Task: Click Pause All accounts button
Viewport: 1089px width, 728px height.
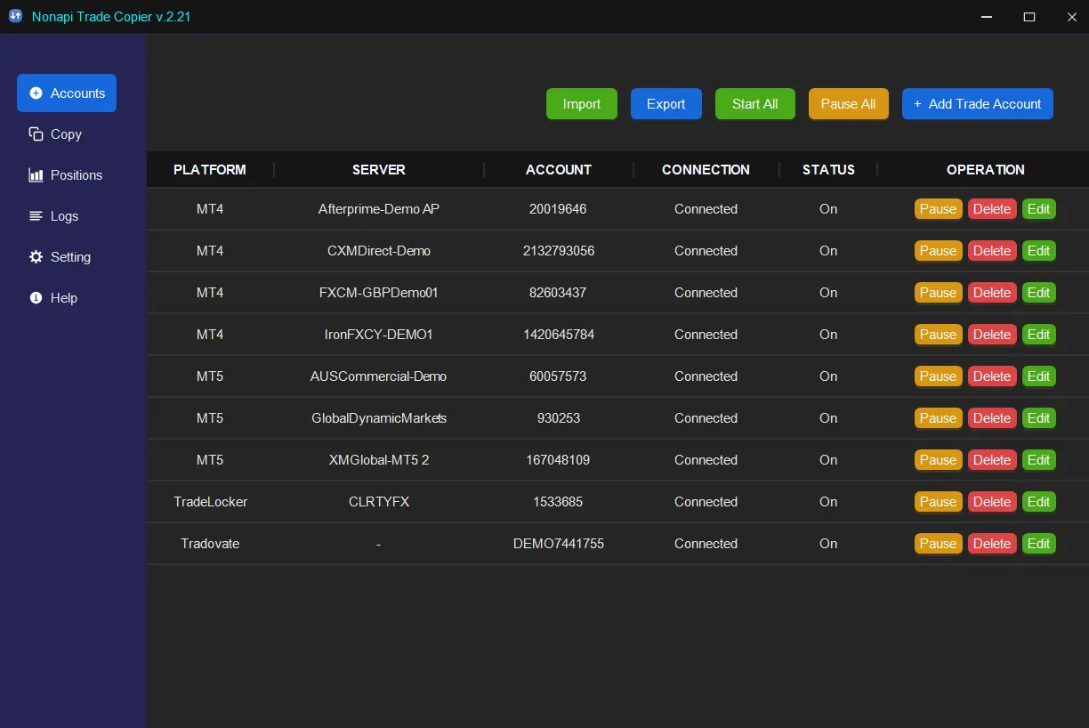Action: (x=849, y=103)
